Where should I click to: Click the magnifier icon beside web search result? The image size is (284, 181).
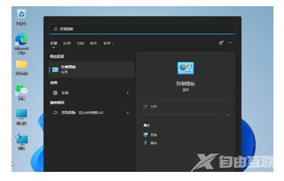click(x=55, y=112)
